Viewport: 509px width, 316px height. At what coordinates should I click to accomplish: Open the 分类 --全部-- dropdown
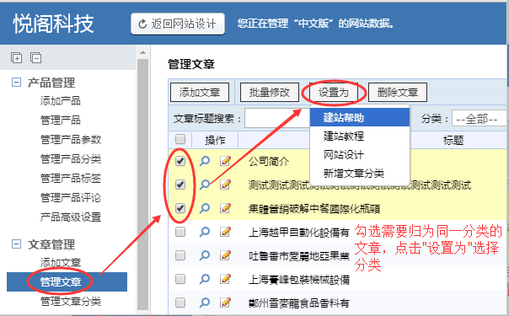(480, 119)
